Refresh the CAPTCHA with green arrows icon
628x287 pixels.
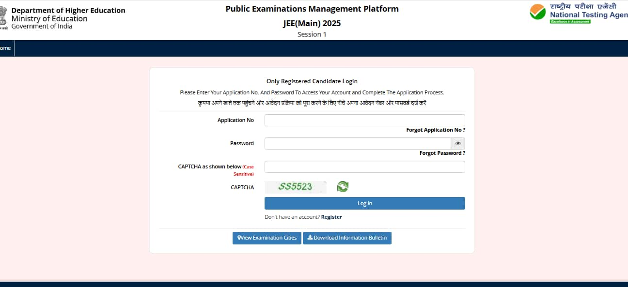(343, 186)
